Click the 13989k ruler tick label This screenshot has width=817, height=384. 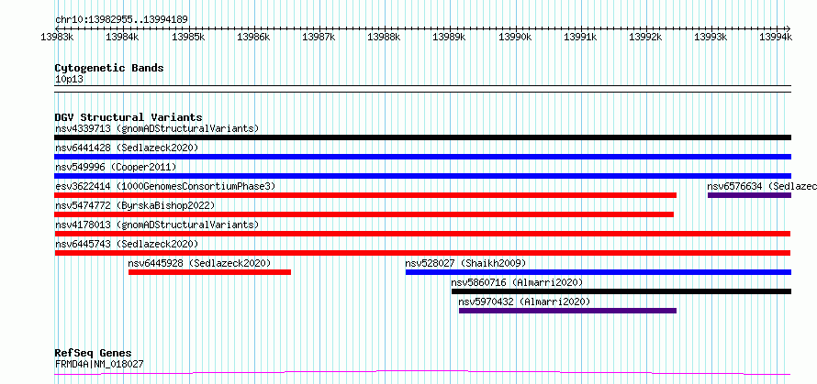(450, 37)
